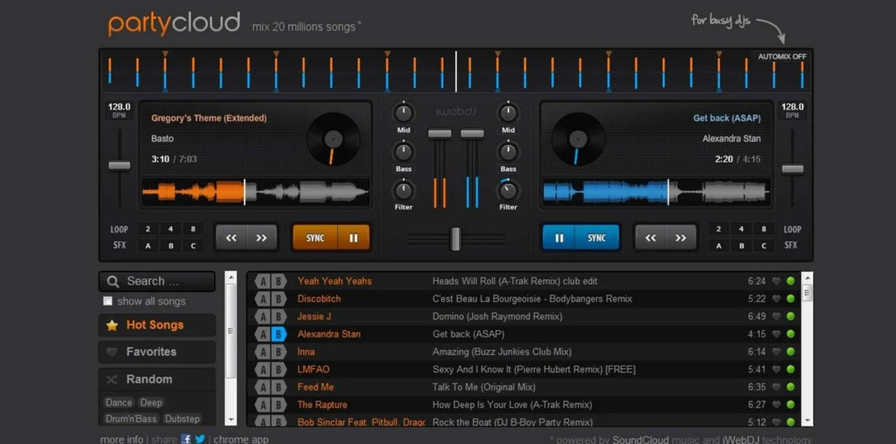This screenshot has height=444, width=896.
Task: Check the show all songs checkbox
Action: click(x=108, y=301)
